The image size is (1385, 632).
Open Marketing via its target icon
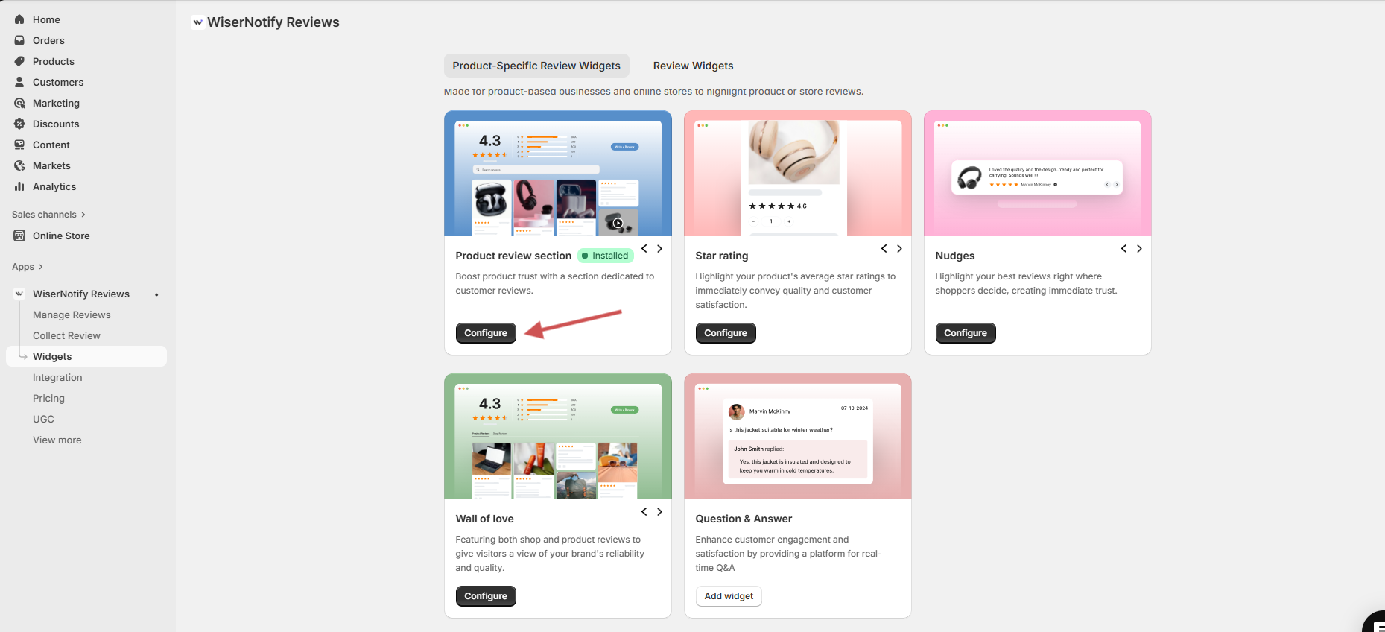coord(19,103)
